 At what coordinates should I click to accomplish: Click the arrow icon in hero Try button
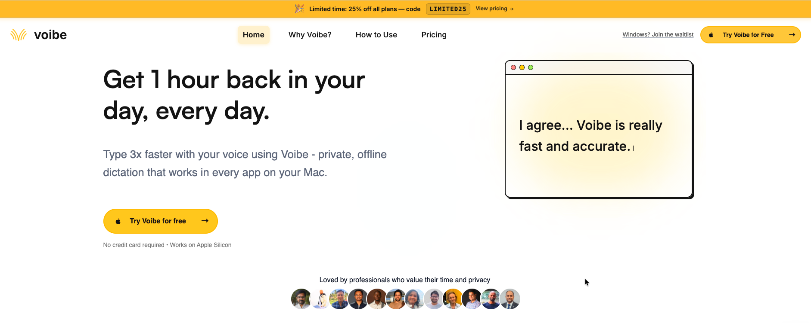click(x=205, y=221)
